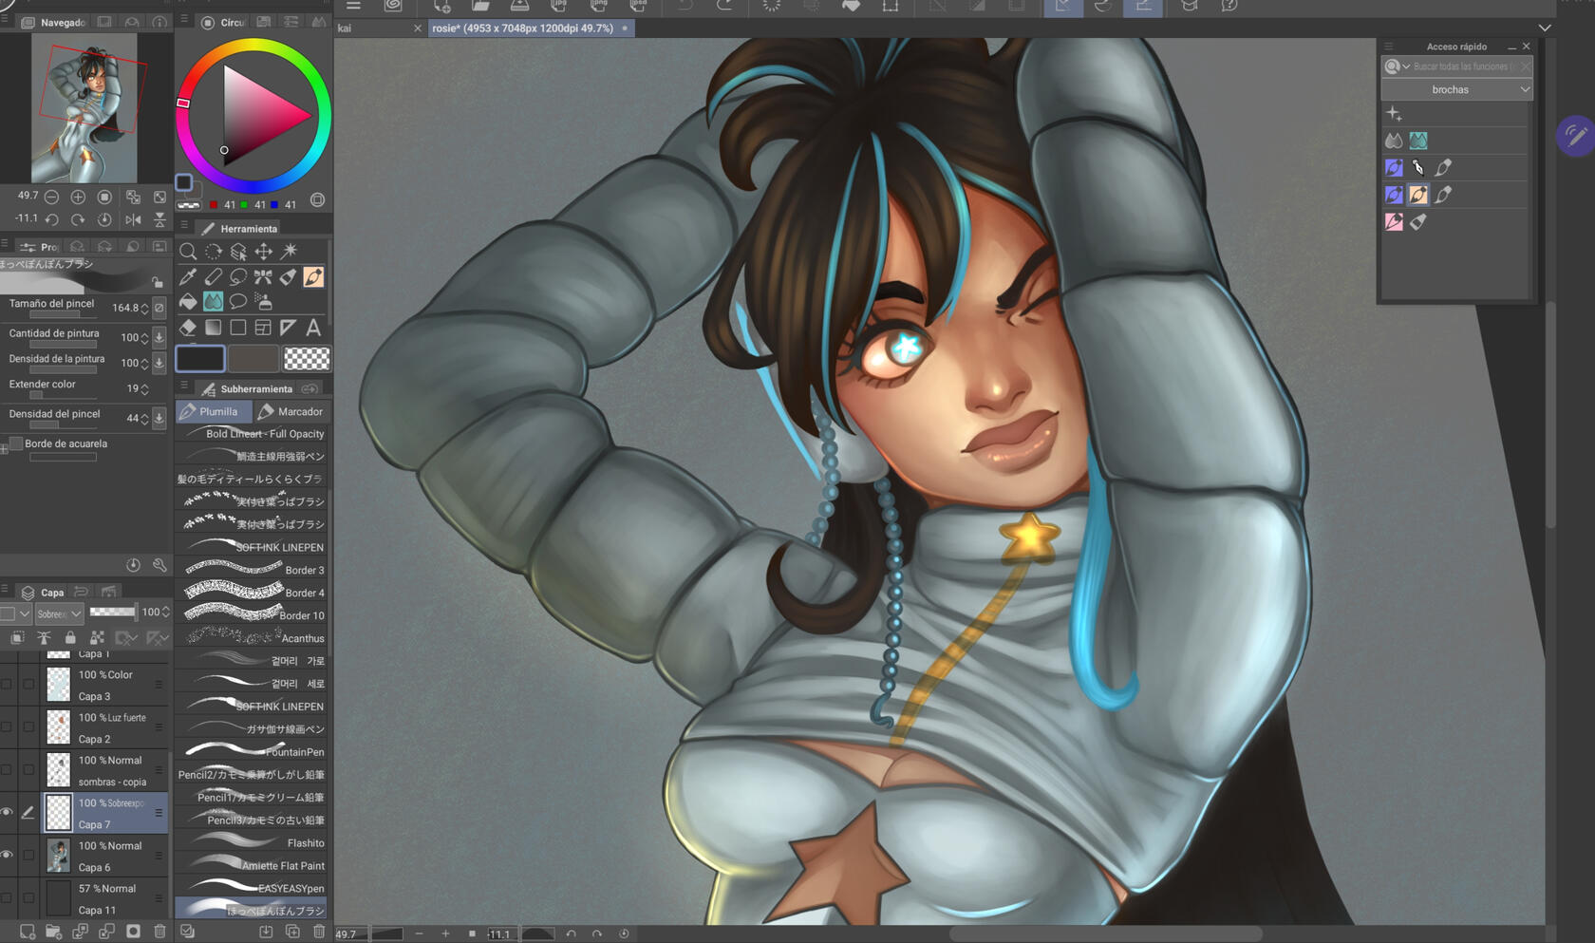Increase the Extender color stepper value
The width and height of the screenshot is (1595, 943).
(x=144, y=386)
